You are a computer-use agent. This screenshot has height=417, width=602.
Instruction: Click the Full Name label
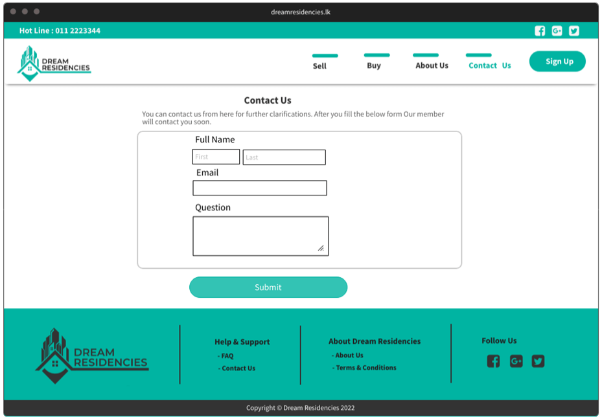point(215,140)
